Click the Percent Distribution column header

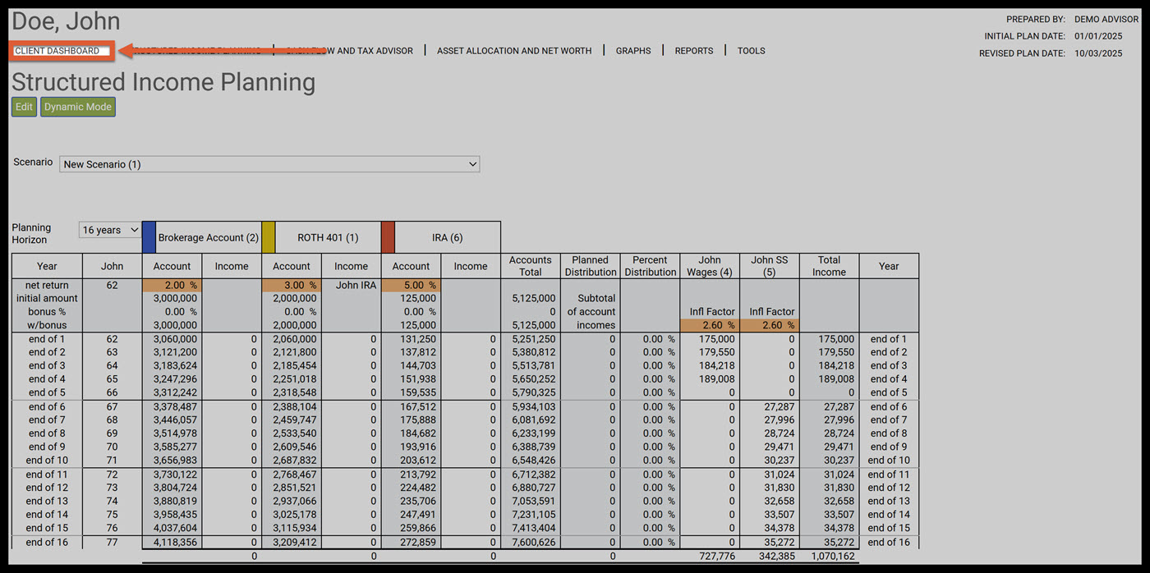point(650,266)
